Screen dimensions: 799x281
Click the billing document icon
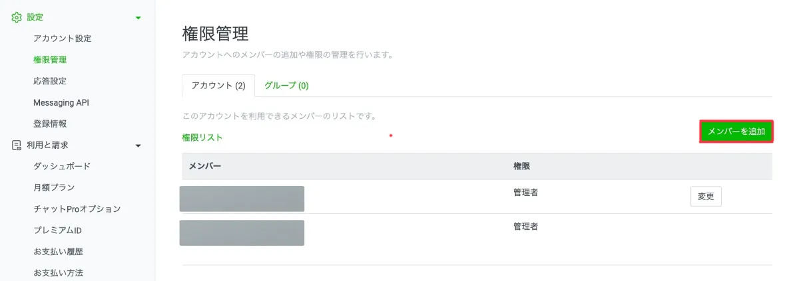click(x=17, y=145)
